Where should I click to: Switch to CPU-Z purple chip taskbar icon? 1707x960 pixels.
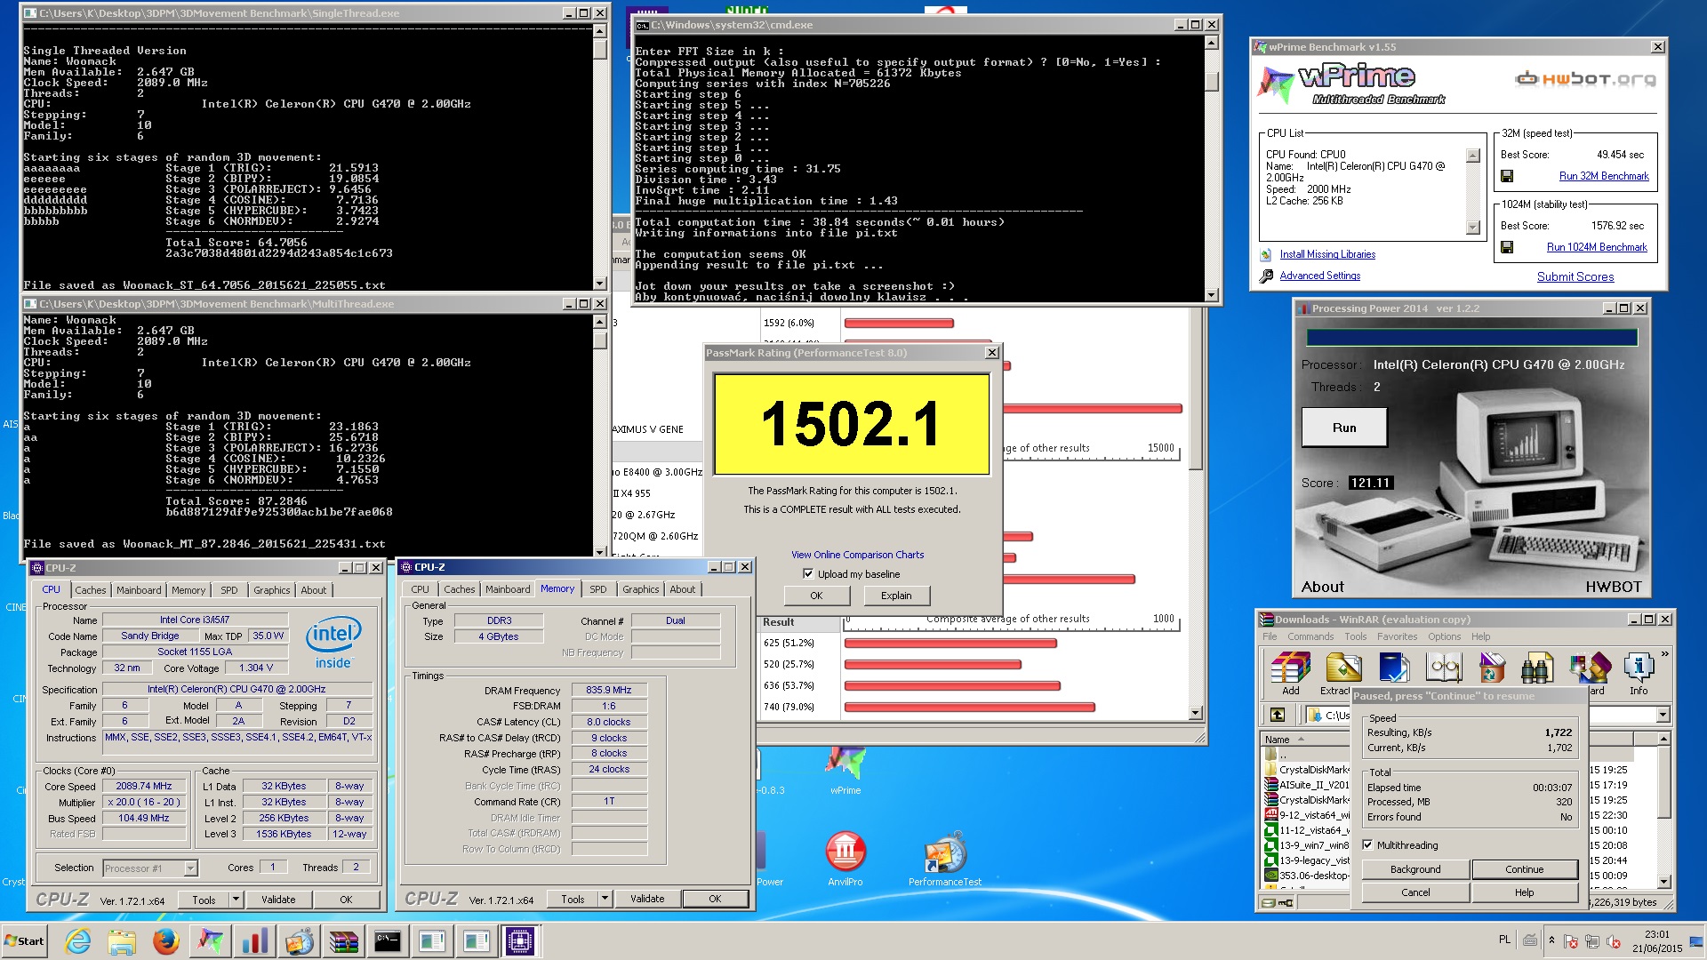point(520,941)
